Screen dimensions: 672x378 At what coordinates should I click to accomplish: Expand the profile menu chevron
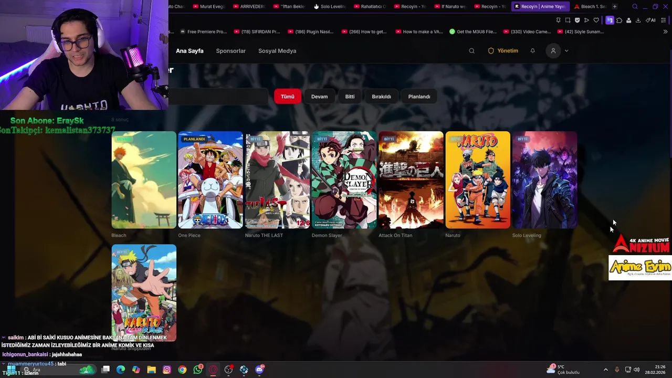(566, 51)
